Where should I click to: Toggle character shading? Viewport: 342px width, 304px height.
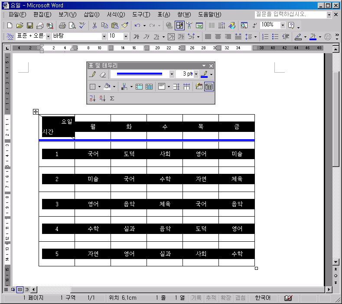(181, 37)
